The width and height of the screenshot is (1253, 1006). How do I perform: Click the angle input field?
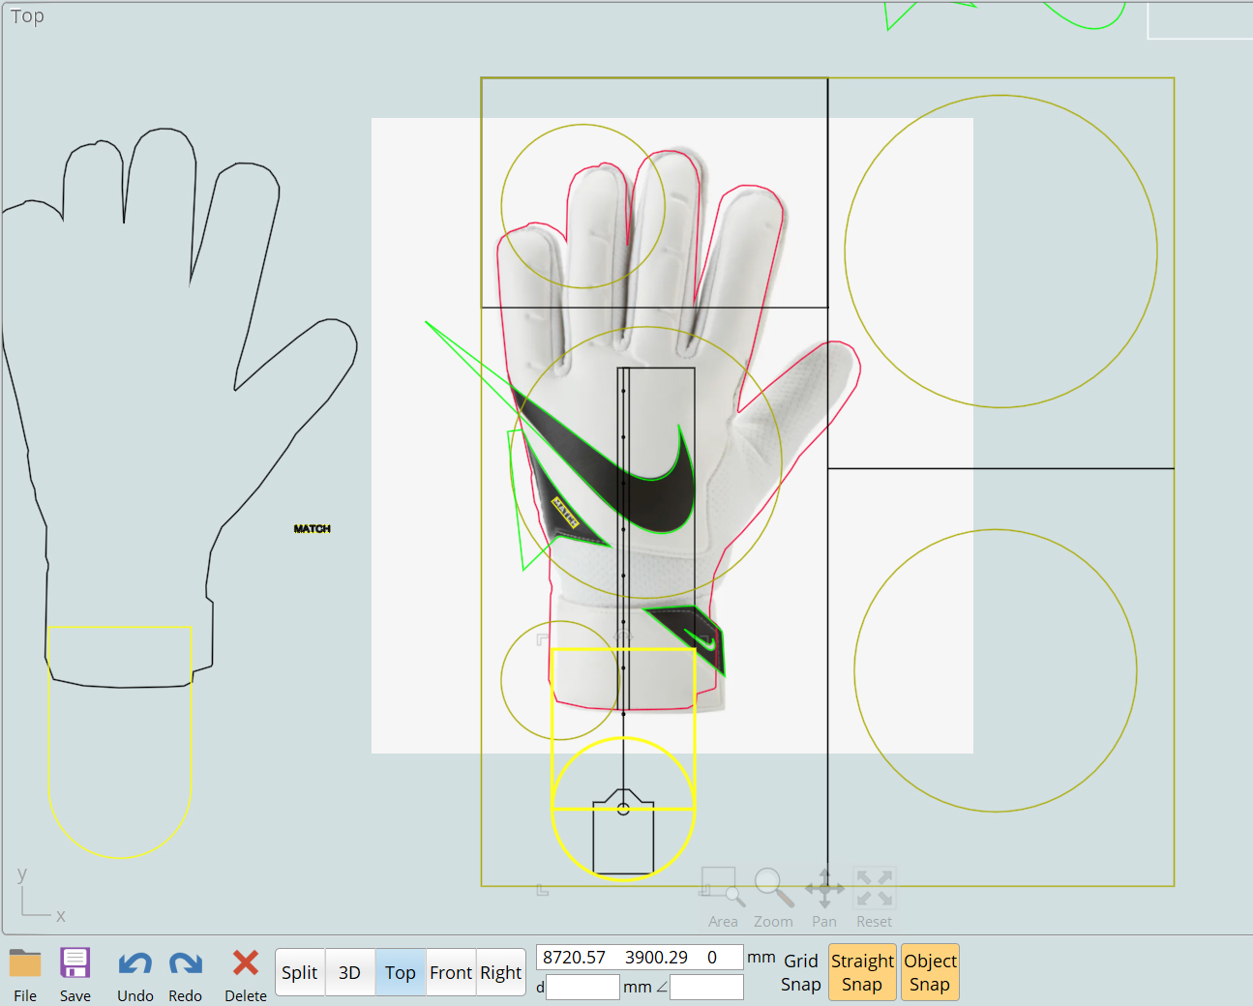coord(706,987)
